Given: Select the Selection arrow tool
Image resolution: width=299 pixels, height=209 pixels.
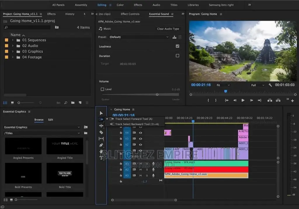Looking at the screenshot, I should coord(101,113).
